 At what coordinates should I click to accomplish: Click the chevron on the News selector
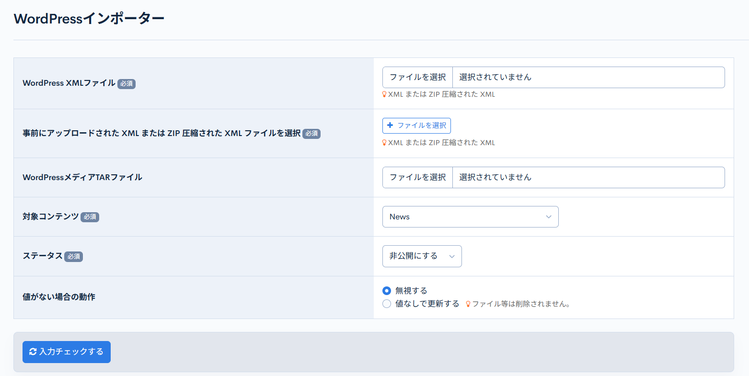549,216
